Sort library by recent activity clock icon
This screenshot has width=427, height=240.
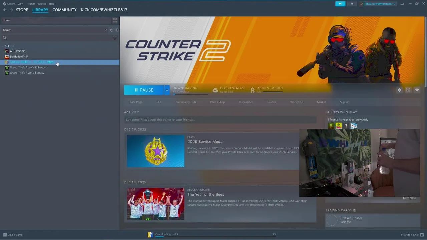(x=111, y=30)
